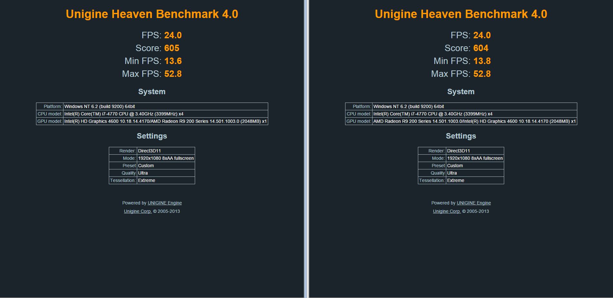Screen dimensions: 613x298
Task: Click the right report's benchmark title heading
Action: pos(461,14)
